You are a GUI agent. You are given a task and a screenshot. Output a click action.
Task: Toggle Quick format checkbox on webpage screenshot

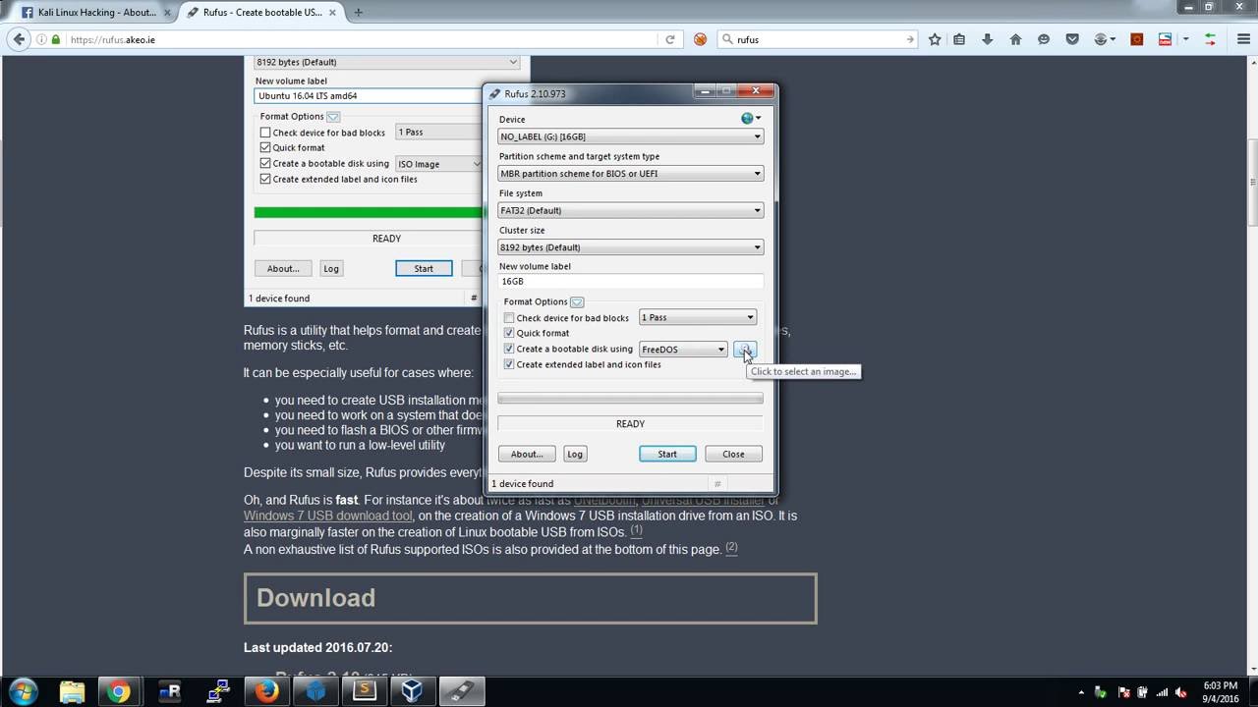(265, 148)
